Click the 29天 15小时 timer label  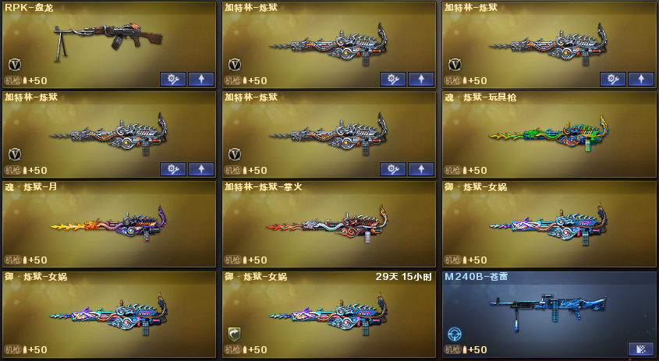403,277
